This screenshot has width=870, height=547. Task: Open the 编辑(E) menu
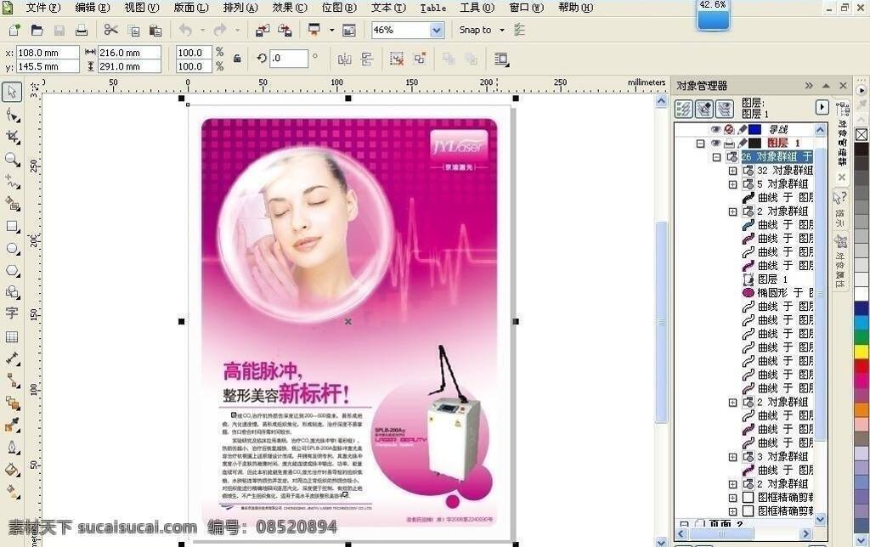click(92, 8)
